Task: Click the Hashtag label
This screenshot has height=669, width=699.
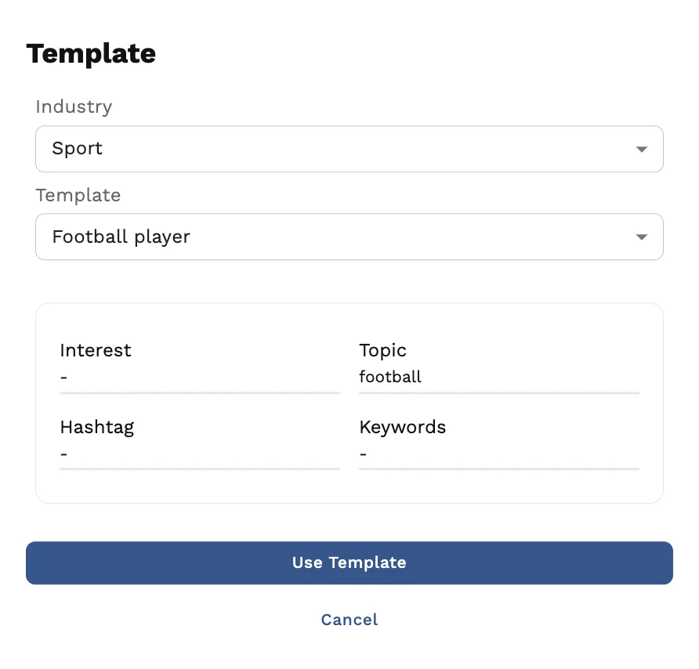Action: pyautogui.click(x=97, y=427)
